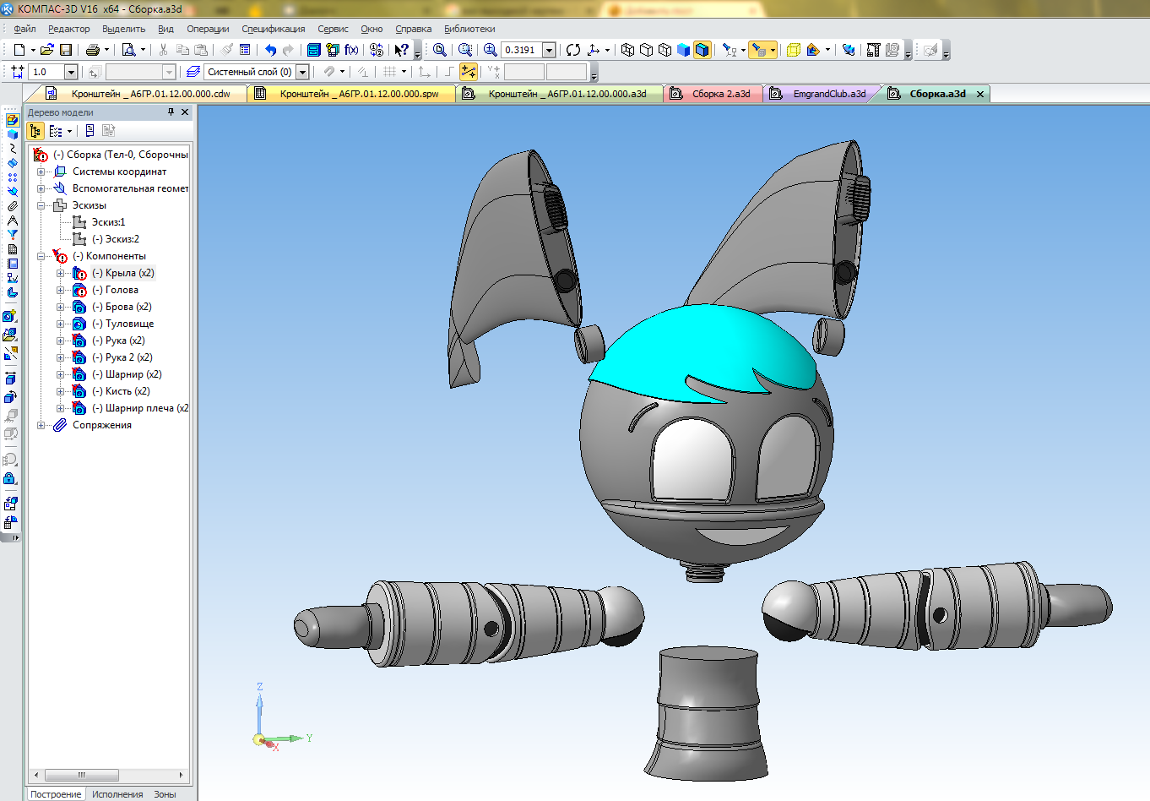Viewport: 1150px width, 801px height.
Task: Select Эскиз:1 in the tree
Action: click(x=108, y=222)
